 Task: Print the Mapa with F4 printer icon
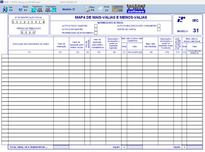(87, 9)
